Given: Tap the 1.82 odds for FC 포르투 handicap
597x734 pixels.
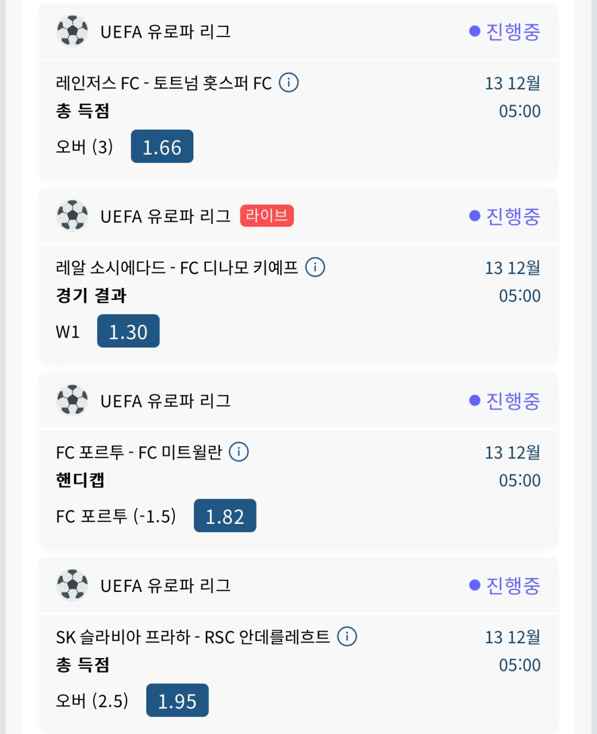Looking at the screenshot, I should (x=225, y=515).
